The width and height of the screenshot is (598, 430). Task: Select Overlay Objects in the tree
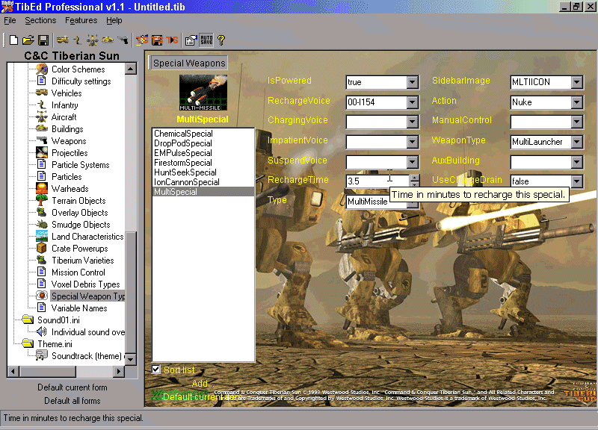pos(80,213)
